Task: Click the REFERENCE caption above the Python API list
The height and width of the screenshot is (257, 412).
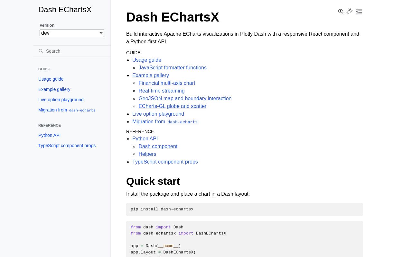Action: pyautogui.click(x=140, y=131)
